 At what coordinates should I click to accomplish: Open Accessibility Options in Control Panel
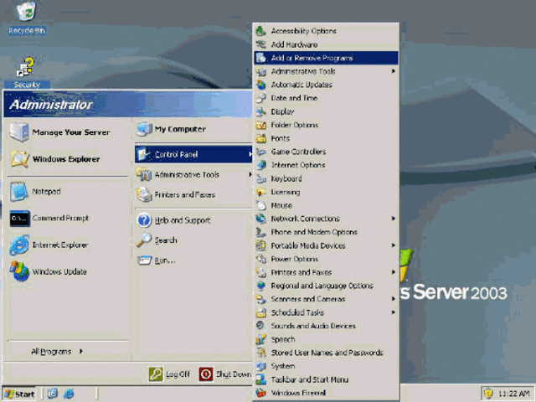326,31
